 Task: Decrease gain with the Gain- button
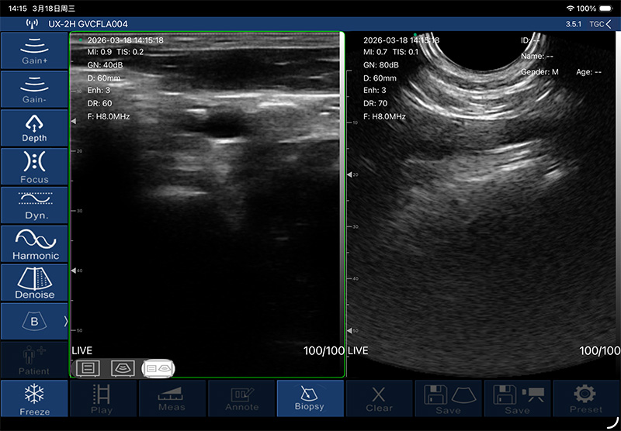tap(34, 89)
